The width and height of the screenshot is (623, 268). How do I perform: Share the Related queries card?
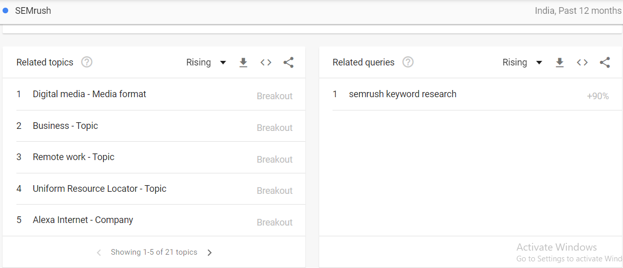(x=605, y=62)
